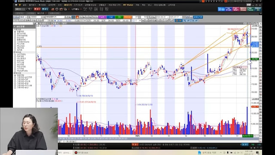
Task: Click the screen number field showing 3411
Action: [x=20, y=9]
